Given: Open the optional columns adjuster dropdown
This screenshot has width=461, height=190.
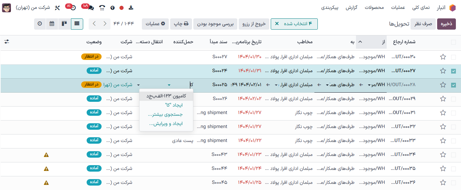Looking at the screenshot, I should pyautogui.click(x=7, y=42).
